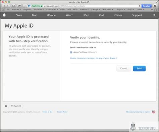Click the Cancel button
Viewport: 159px width, 132px height.
123,68
